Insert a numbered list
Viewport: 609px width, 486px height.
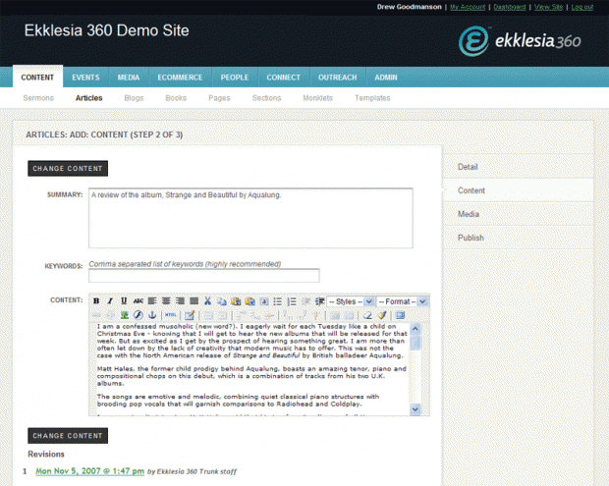click(x=292, y=301)
